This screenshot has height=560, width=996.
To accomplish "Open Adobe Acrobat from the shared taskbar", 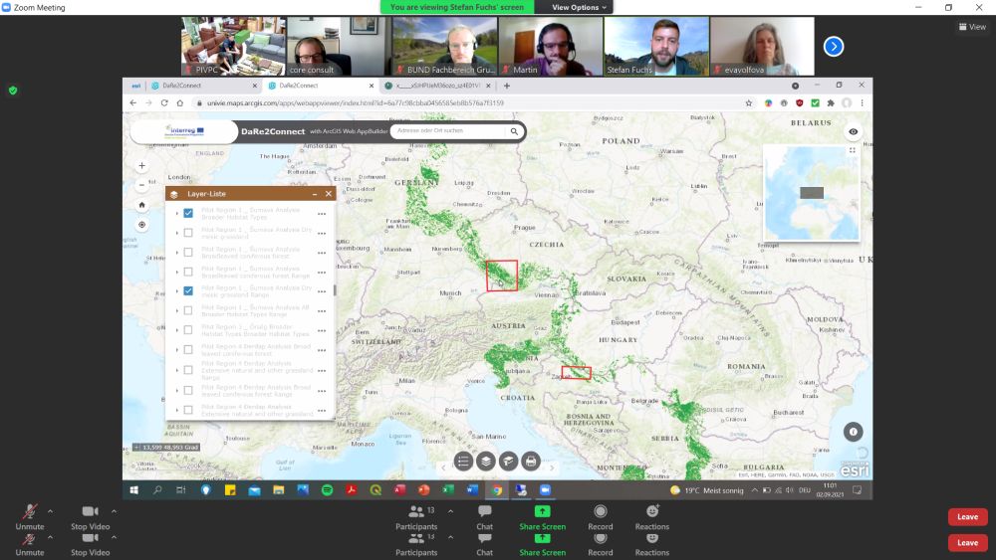I will pos(352,489).
